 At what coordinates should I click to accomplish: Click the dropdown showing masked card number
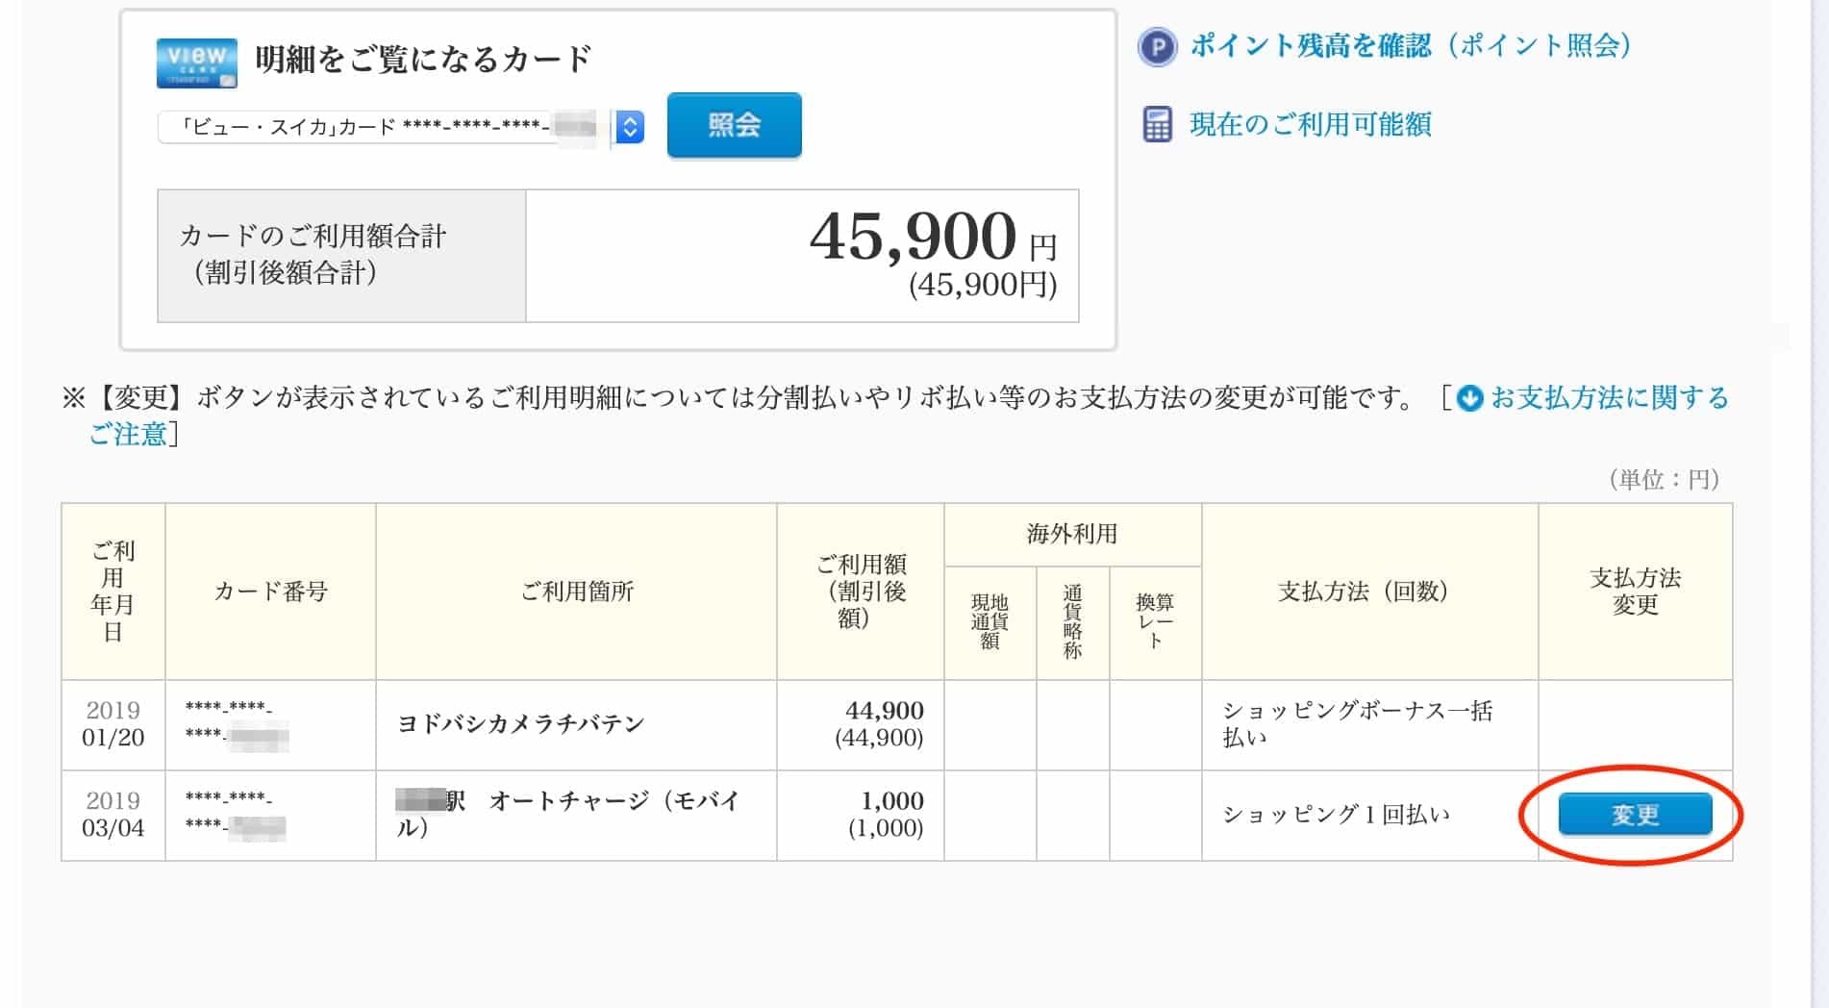coord(385,126)
